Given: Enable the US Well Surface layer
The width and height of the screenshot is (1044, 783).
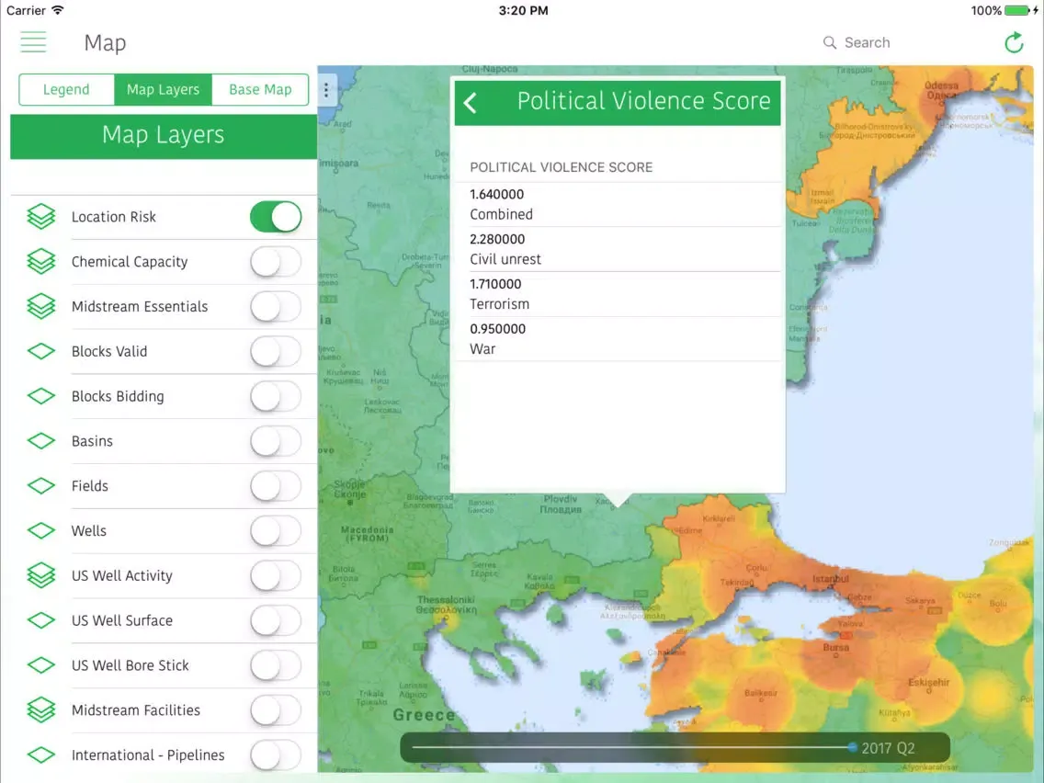Looking at the screenshot, I should (x=276, y=620).
